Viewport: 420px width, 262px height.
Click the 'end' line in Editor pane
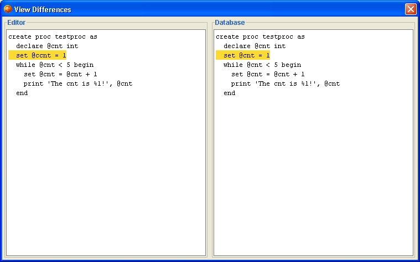(22, 93)
